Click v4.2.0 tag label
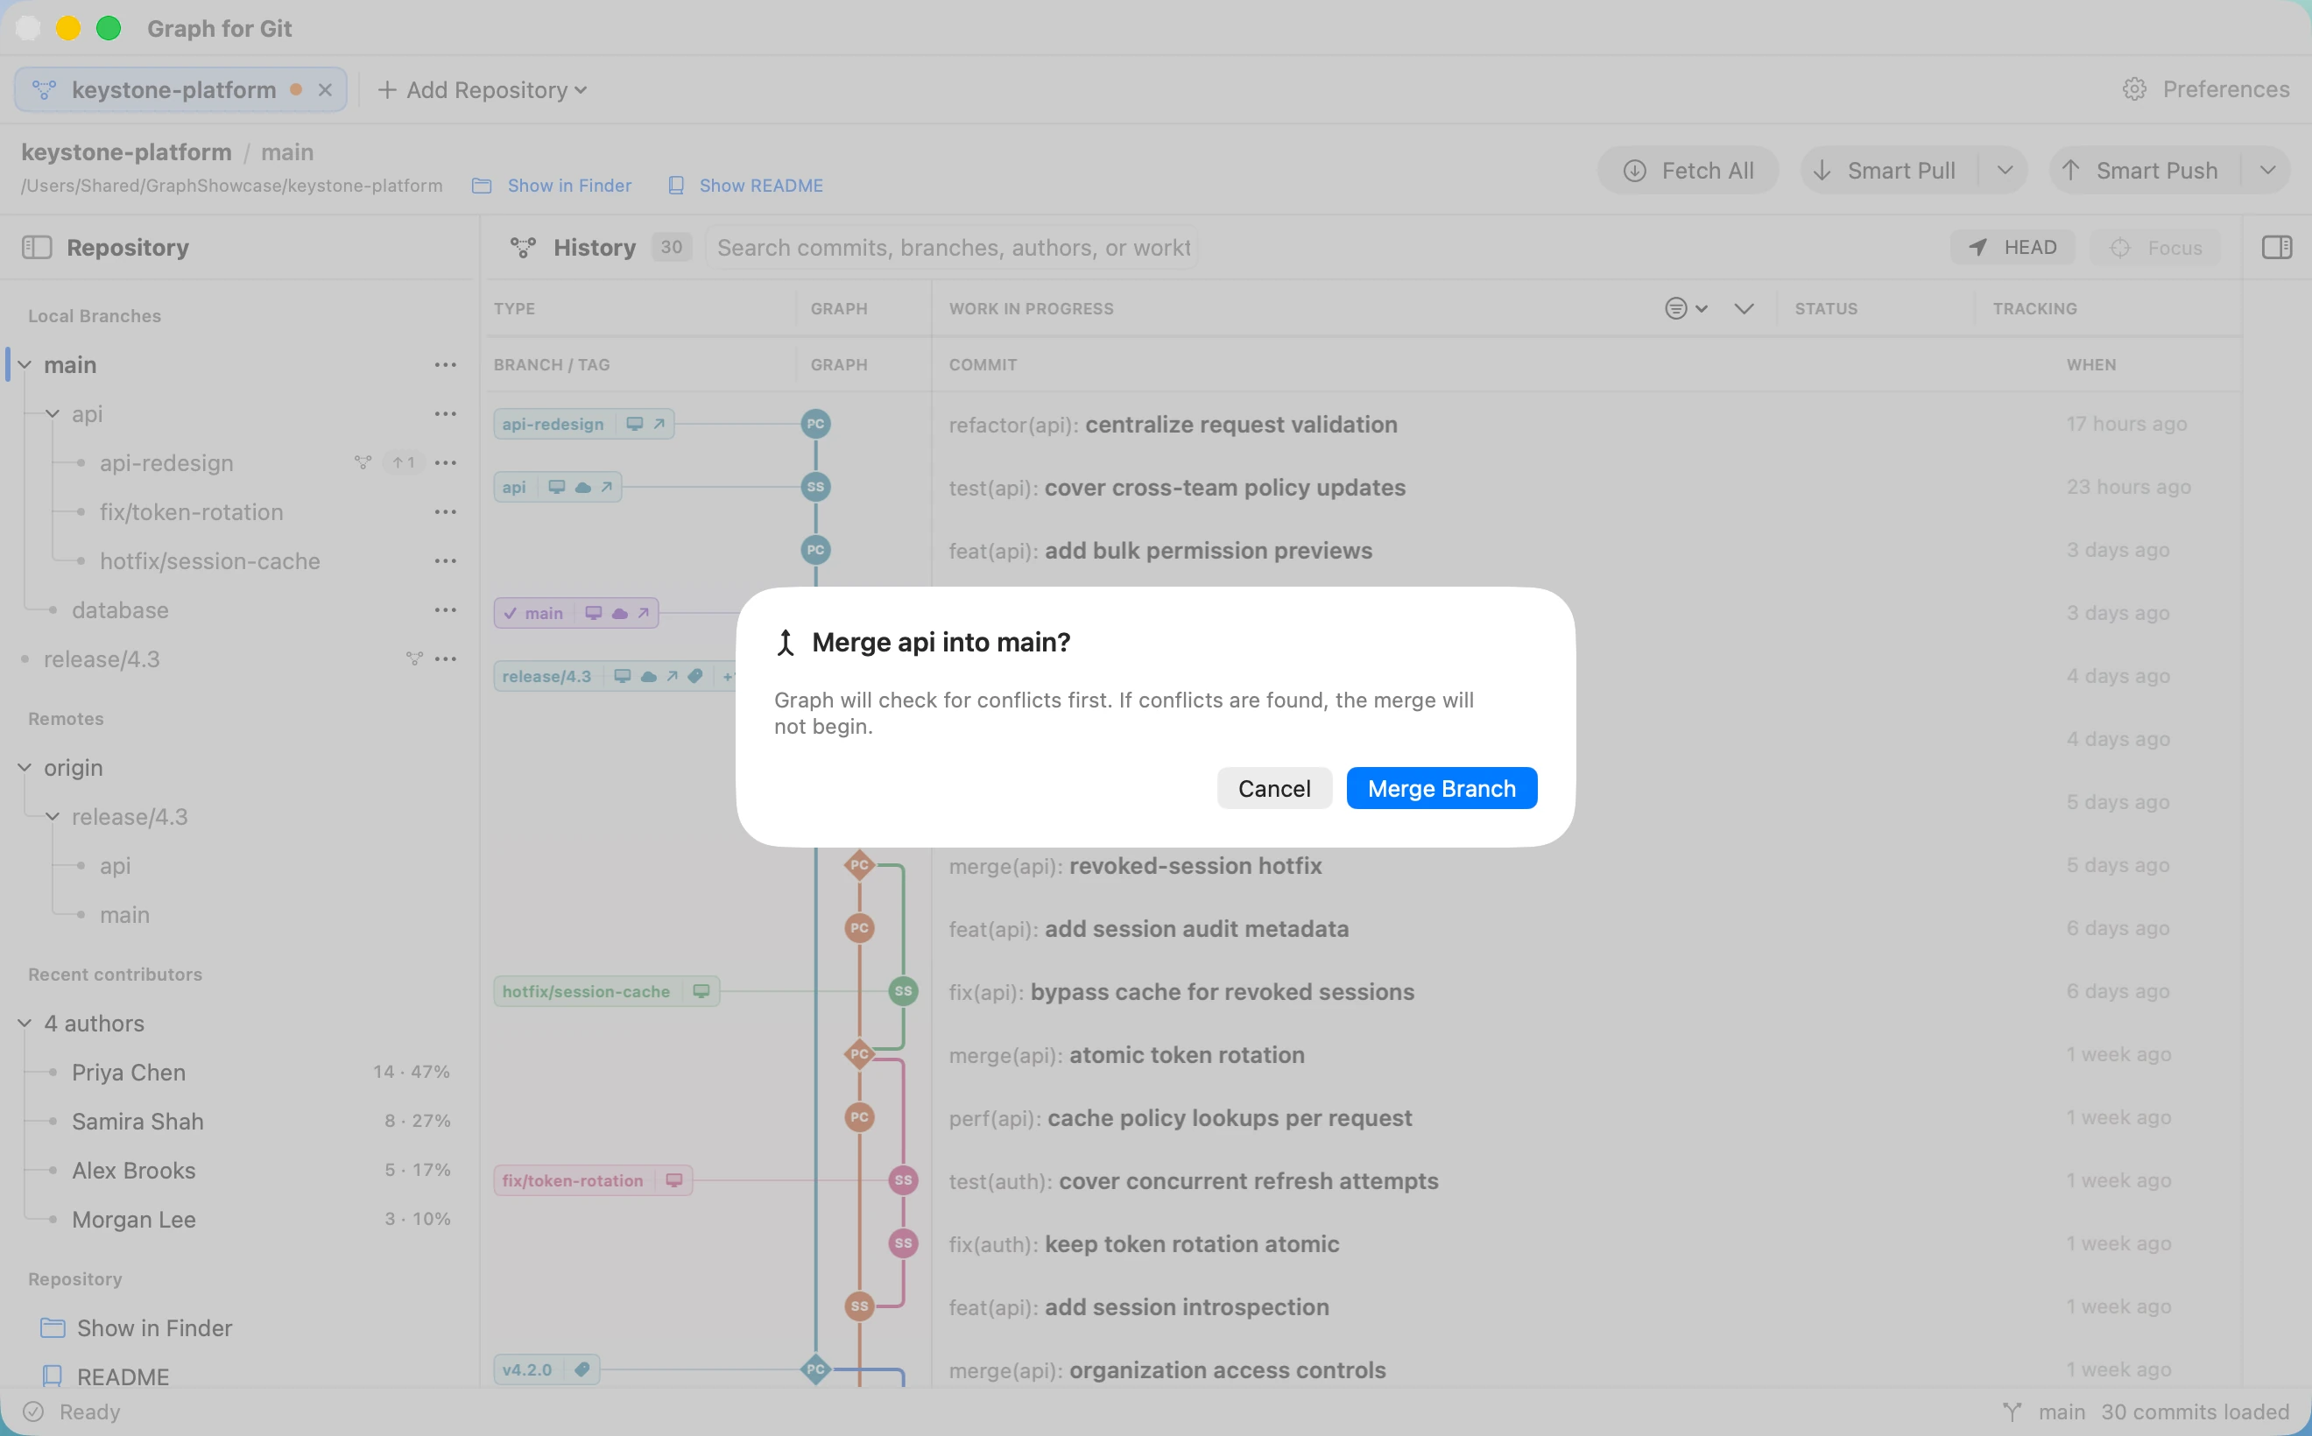Screen dimensions: 2312x1436 click(x=546, y=1370)
